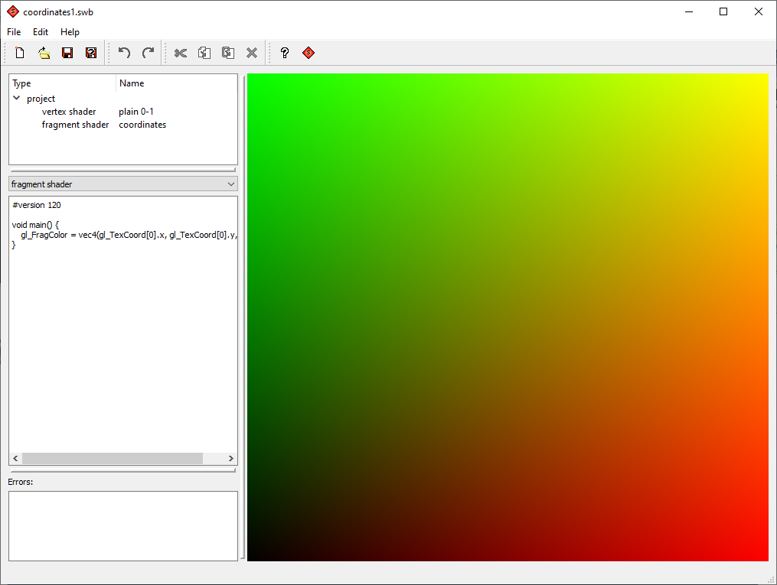Viewport: 777px width, 585px height.
Task: Click inside the Errors output box
Action: [x=123, y=526]
